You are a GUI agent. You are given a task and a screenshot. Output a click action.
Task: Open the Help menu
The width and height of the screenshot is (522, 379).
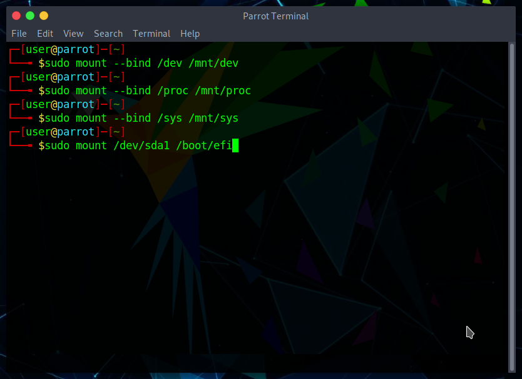[x=190, y=34]
